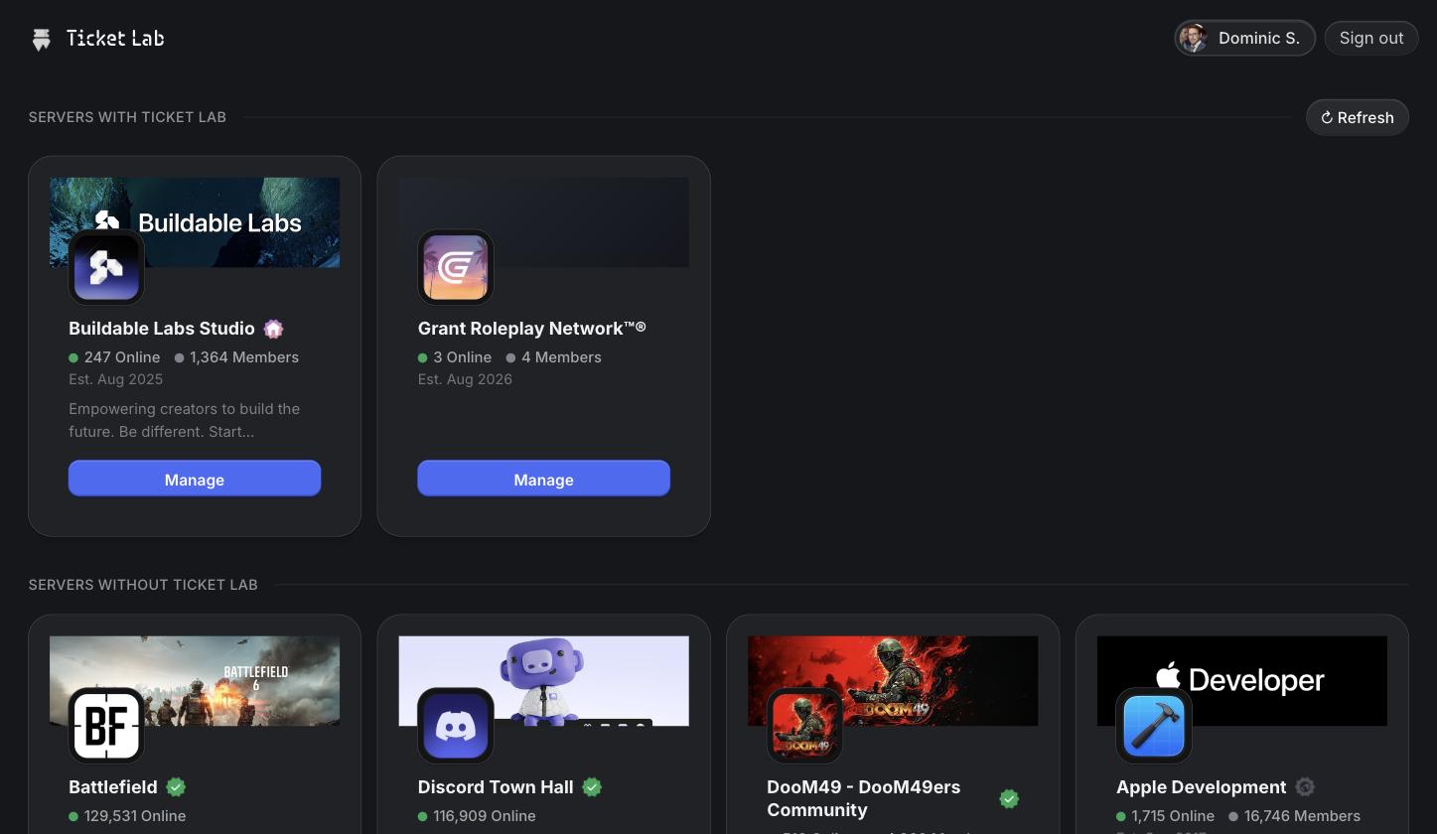The width and height of the screenshot is (1437, 834).
Task: Click Discord Town Hall verified badge
Action: click(592, 787)
